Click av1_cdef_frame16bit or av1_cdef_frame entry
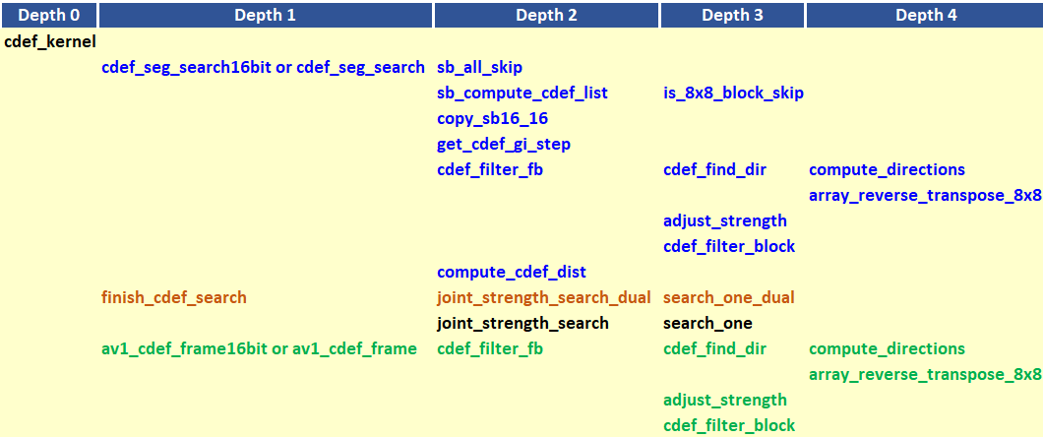Image resolution: width=1043 pixels, height=437 pixels. tap(259, 348)
